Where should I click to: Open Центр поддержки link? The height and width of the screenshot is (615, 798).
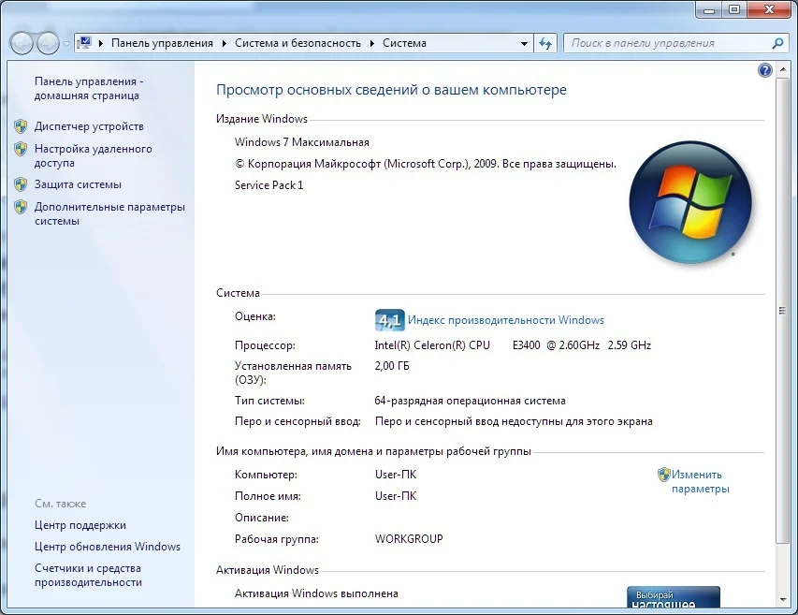click(80, 525)
